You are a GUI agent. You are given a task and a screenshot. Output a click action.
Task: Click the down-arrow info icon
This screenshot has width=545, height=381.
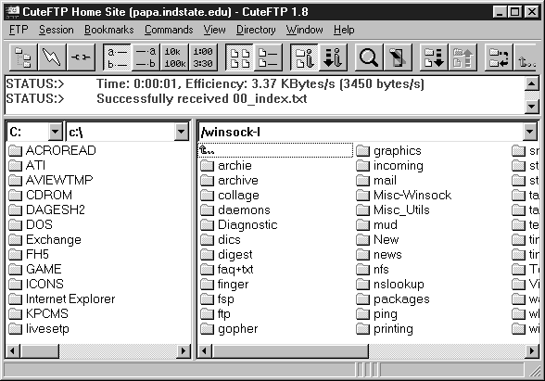333,57
